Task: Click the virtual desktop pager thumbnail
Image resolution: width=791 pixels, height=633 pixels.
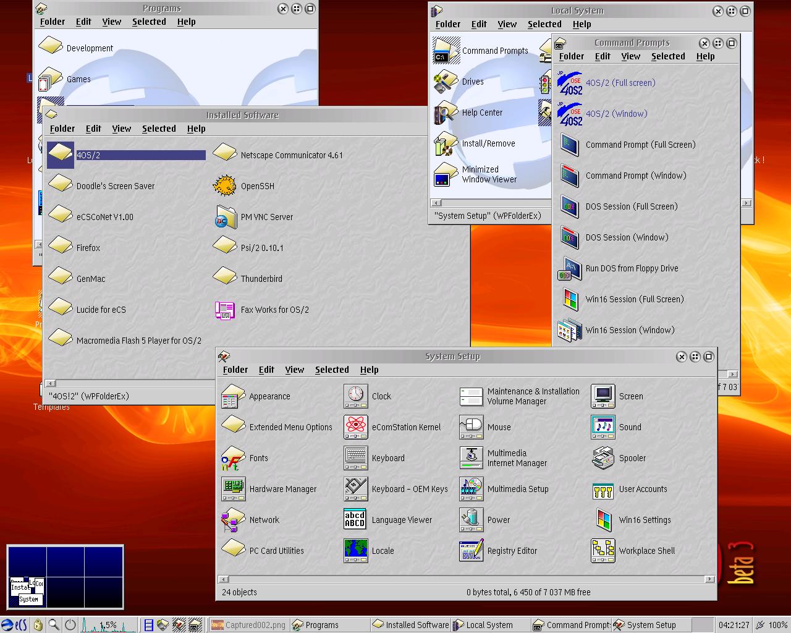Action: (x=66, y=577)
